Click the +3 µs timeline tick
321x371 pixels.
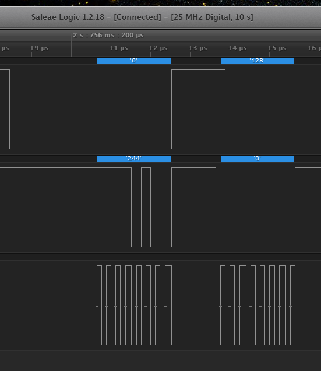[x=197, y=48]
